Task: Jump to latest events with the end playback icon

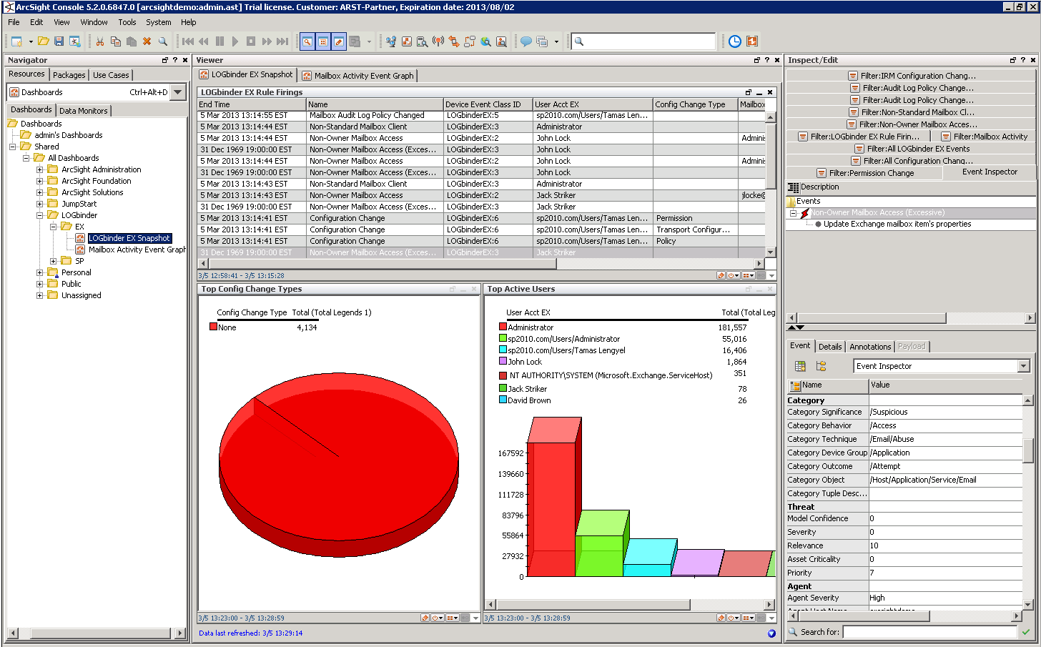Action: tap(281, 41)
